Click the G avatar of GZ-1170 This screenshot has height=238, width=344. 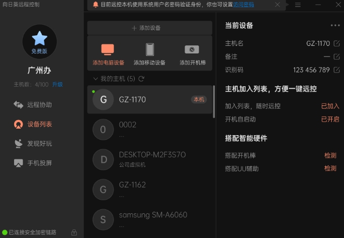(103, 100)
